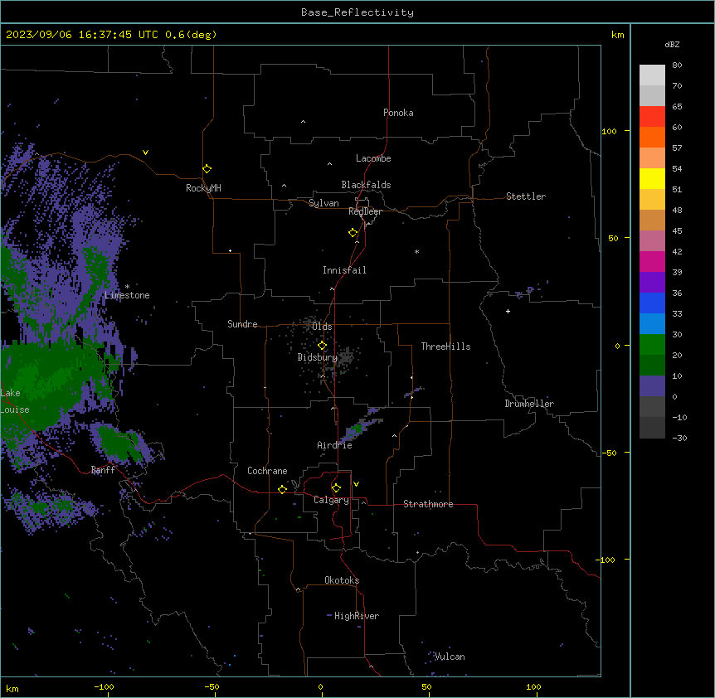Click the yellow diamond marker below Cochrane
This screenshot has height=698, width=715.
(x=282, y=489)
